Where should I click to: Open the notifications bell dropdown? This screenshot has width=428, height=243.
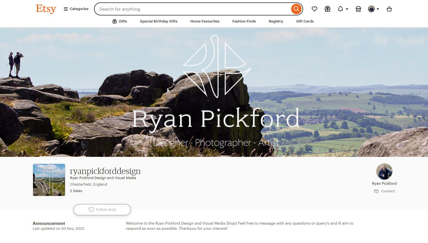pos(343,9)
